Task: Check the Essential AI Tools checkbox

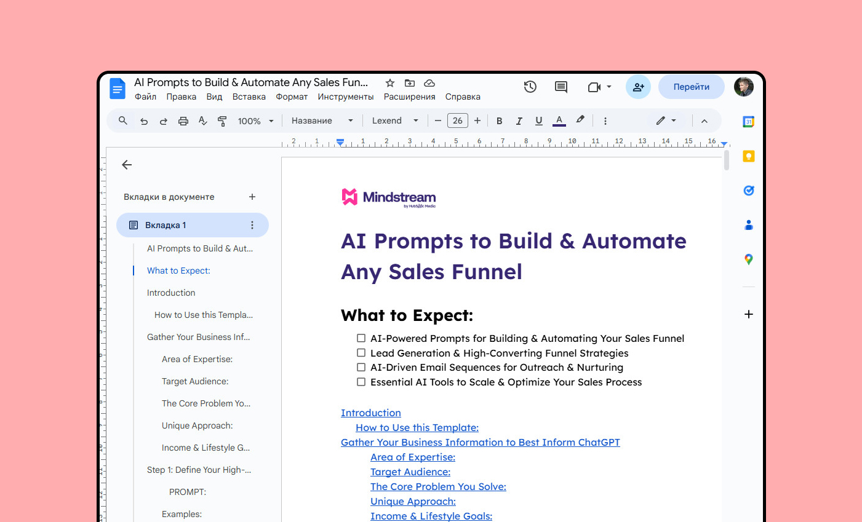Action: point(361,382)
